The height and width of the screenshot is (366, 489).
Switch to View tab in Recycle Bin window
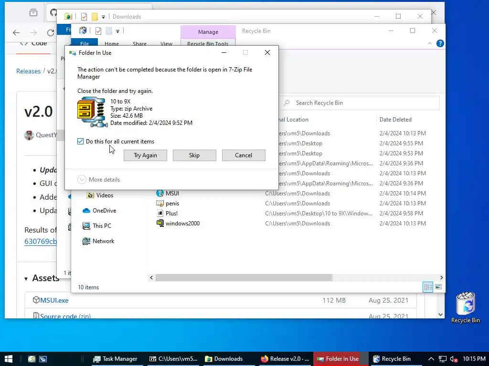tap(166, 43)
